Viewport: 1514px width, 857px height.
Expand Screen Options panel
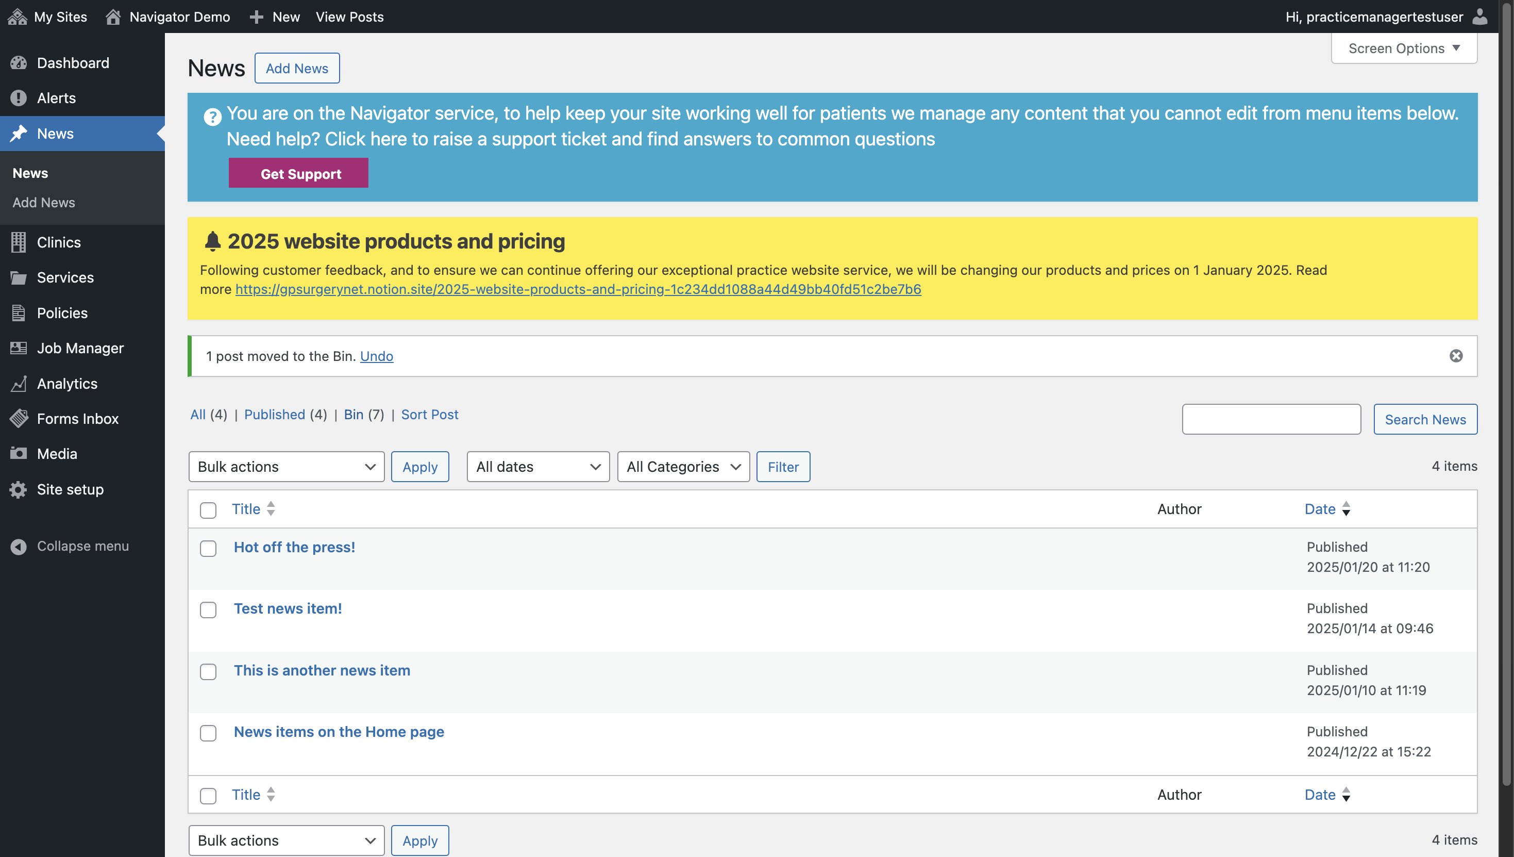[x=1404, y=48]
